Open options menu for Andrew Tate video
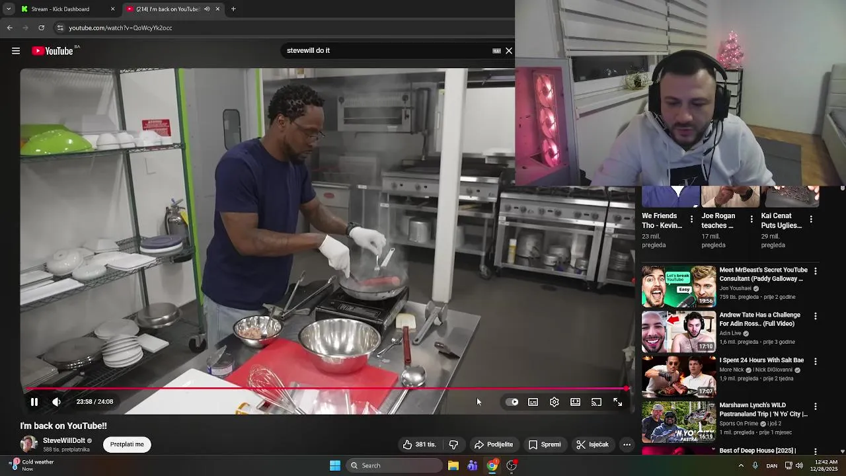846x476 pixels. click(x=816, y=316)
